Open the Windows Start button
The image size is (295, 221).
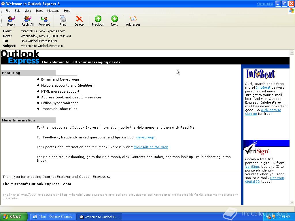tap(14, 217)
